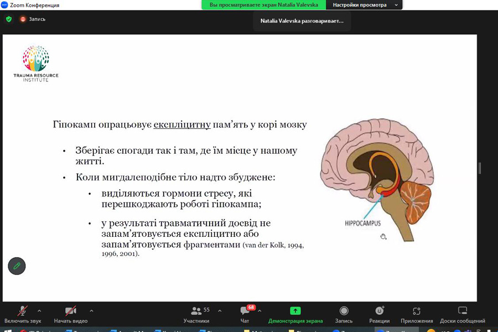The height and width of the screenshot is (332, 498).
Task: Open the Чат panel with 68 unread
Action: tap(245, 314)
